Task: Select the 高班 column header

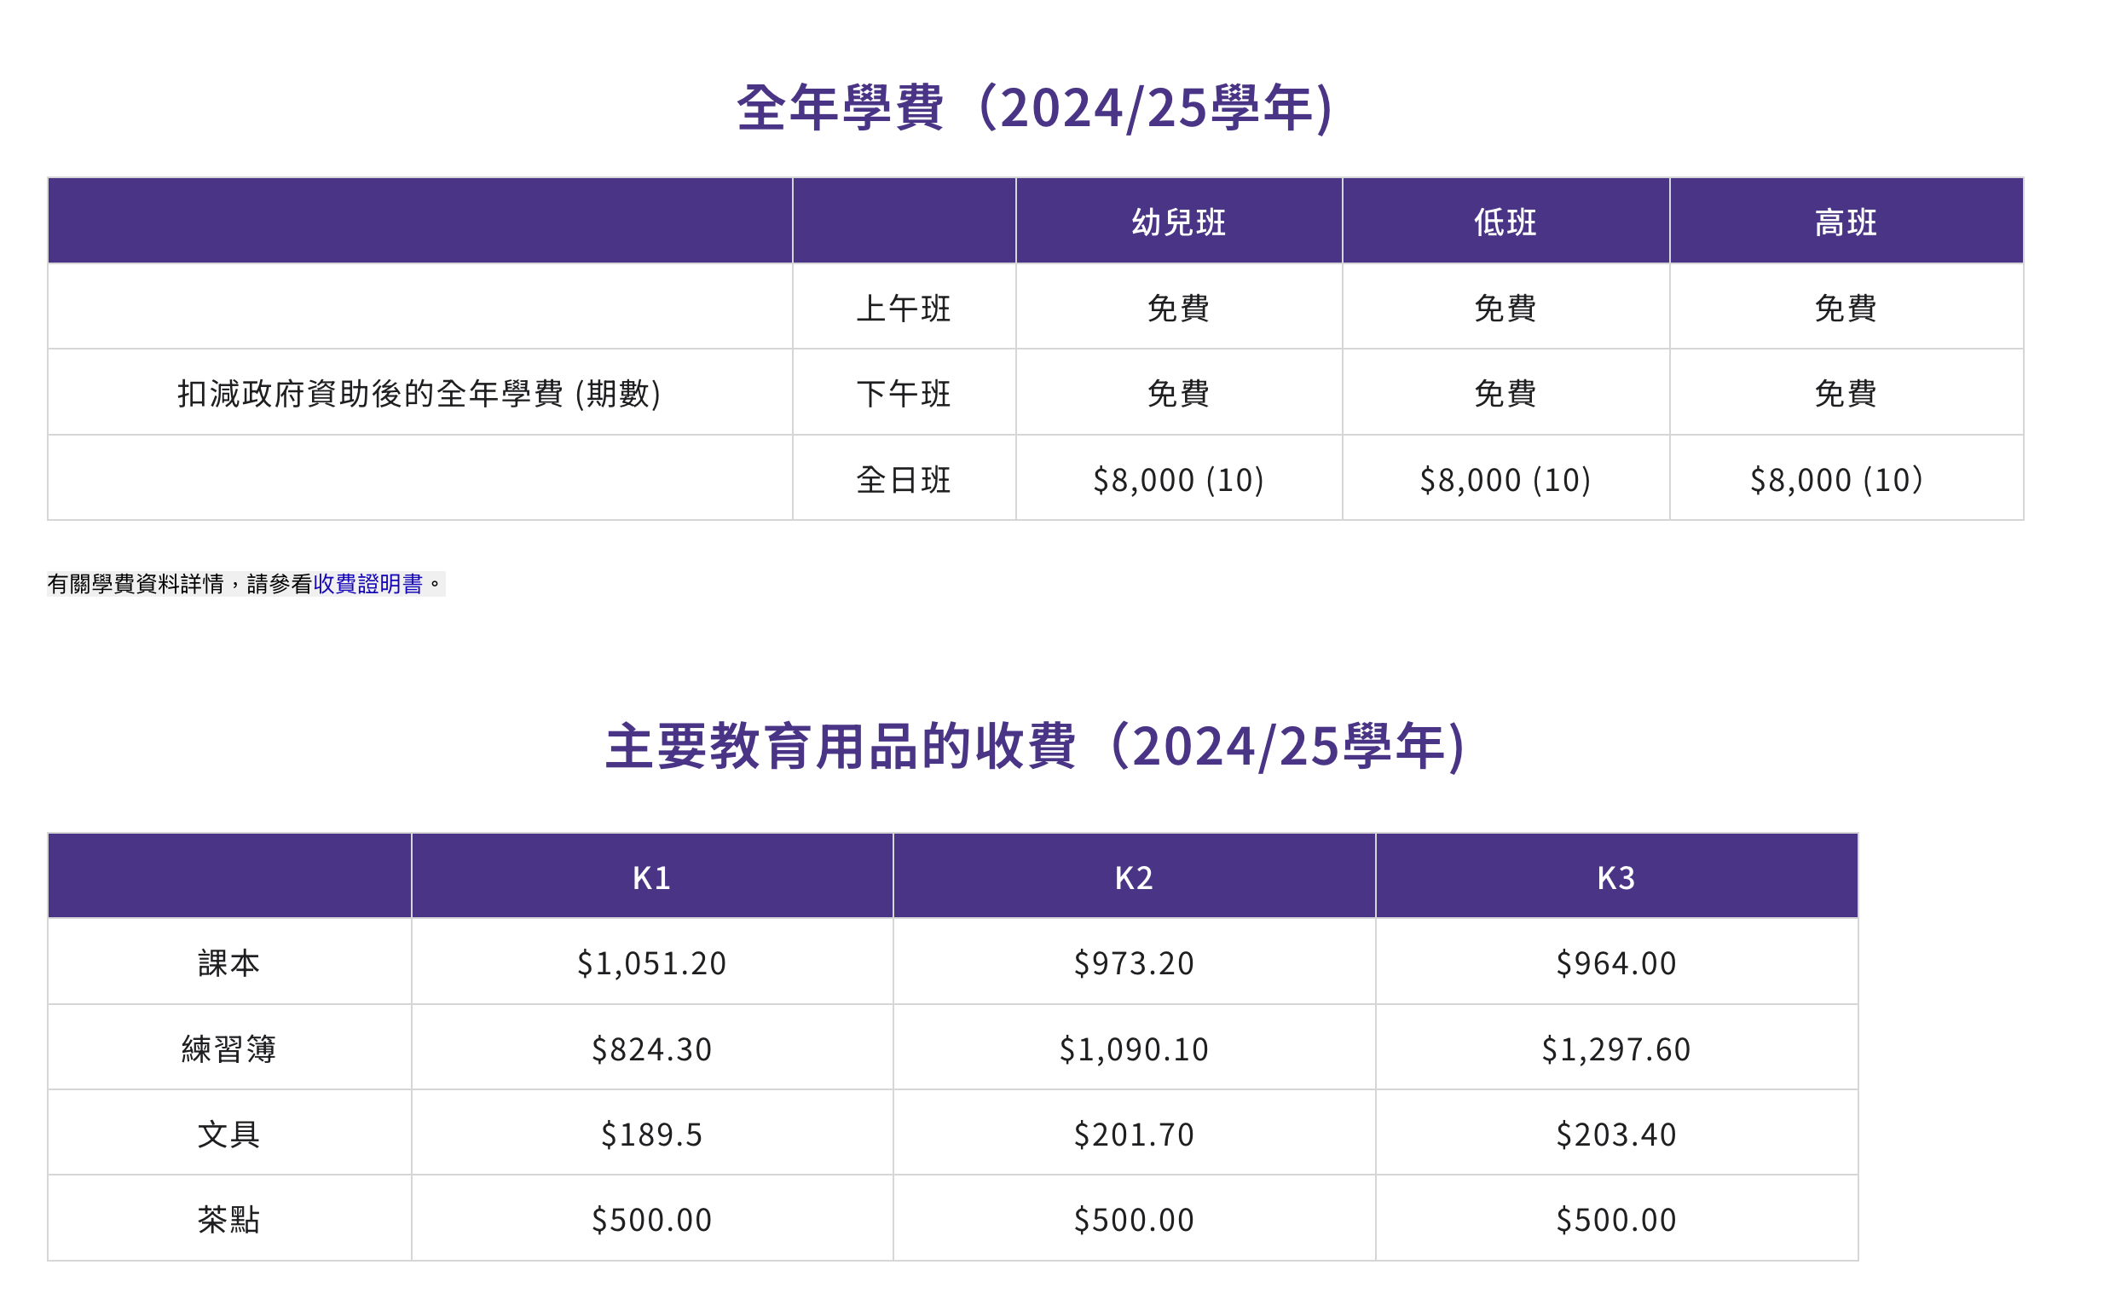Action: pos(1846,222)
